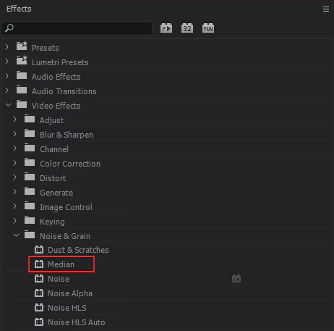Click the Audio Transitions folder icon
The width and height of the screenshot is (334, 331).
[x=22, y=90]
